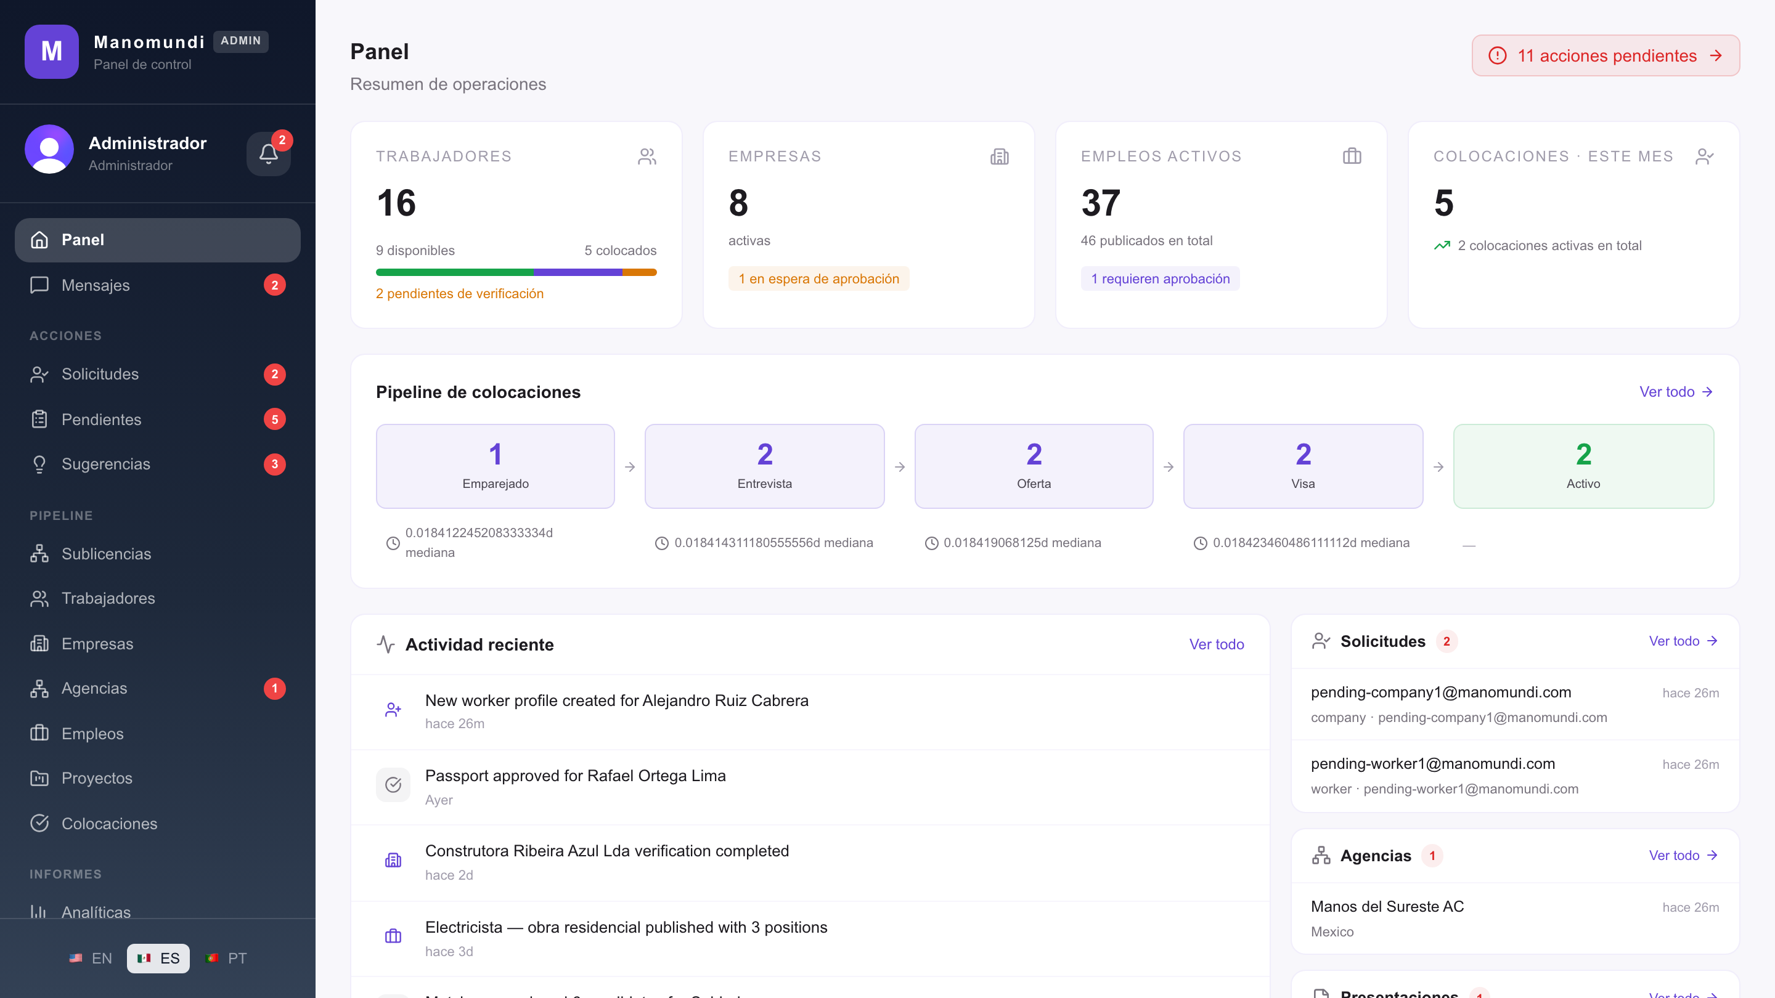
Task: Click the Electricista job briefcase icon
Action: (393, 936)
